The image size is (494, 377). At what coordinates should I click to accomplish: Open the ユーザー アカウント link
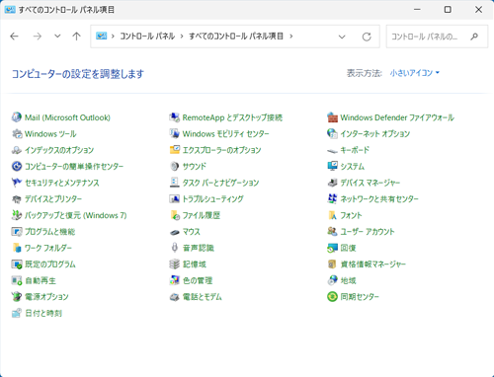tap(368, 232)
